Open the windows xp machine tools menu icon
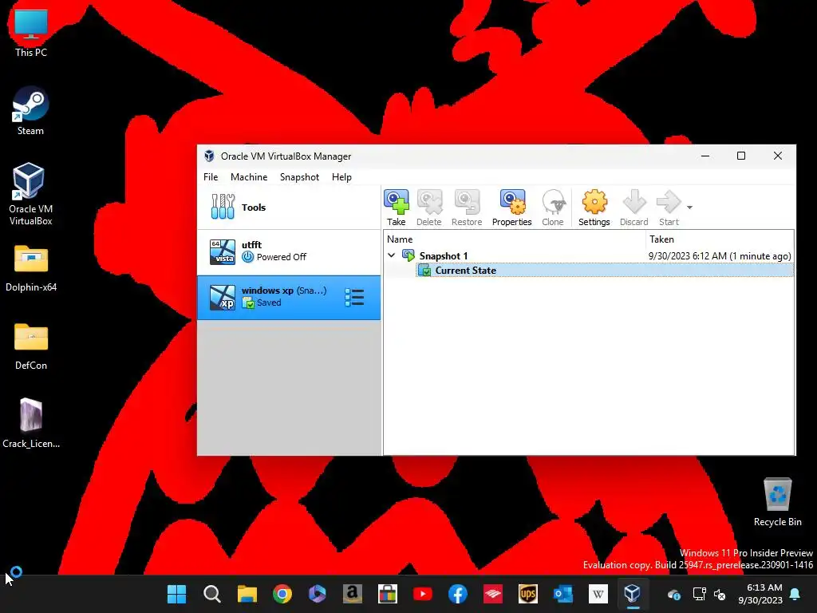 pyautogui.click(x=354, y=297)
